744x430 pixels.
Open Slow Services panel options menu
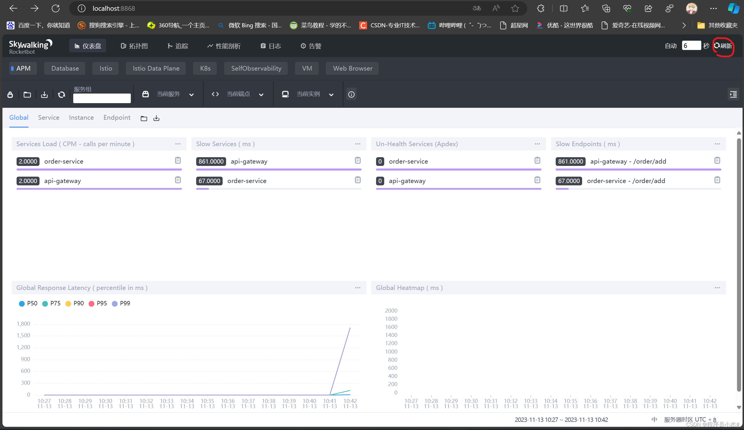click(x=357, y=144)
